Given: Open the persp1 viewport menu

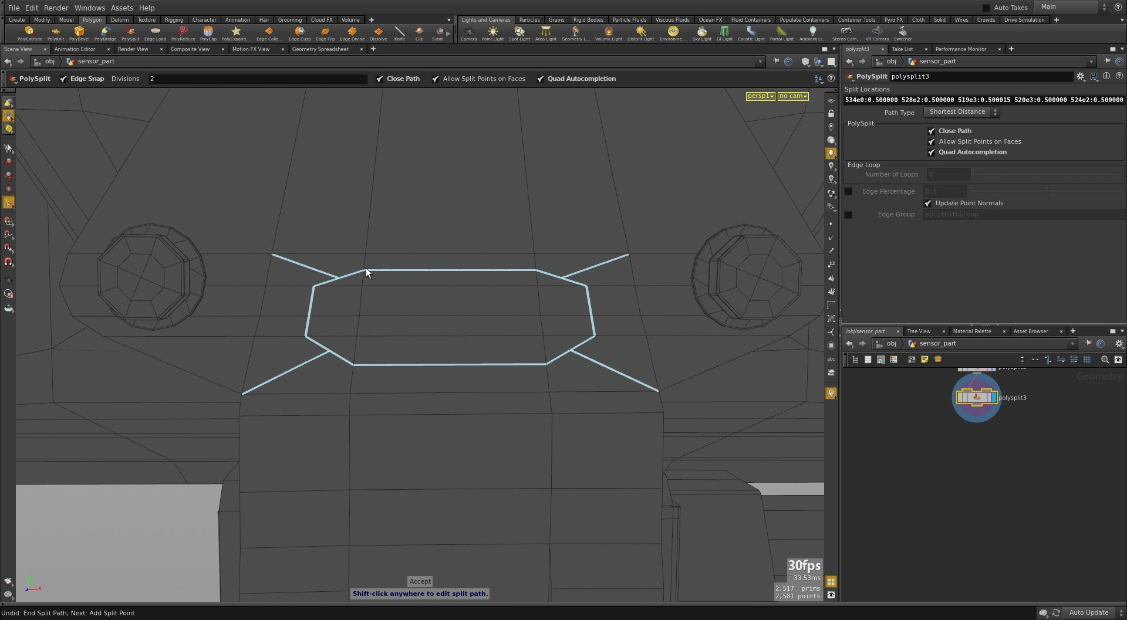Looking at the screenshot, I should pos(760,96).
